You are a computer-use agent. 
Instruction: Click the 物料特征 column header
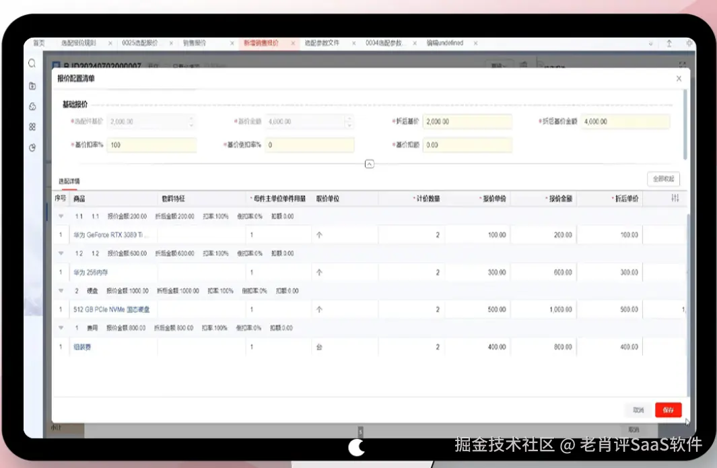(173, 199)
